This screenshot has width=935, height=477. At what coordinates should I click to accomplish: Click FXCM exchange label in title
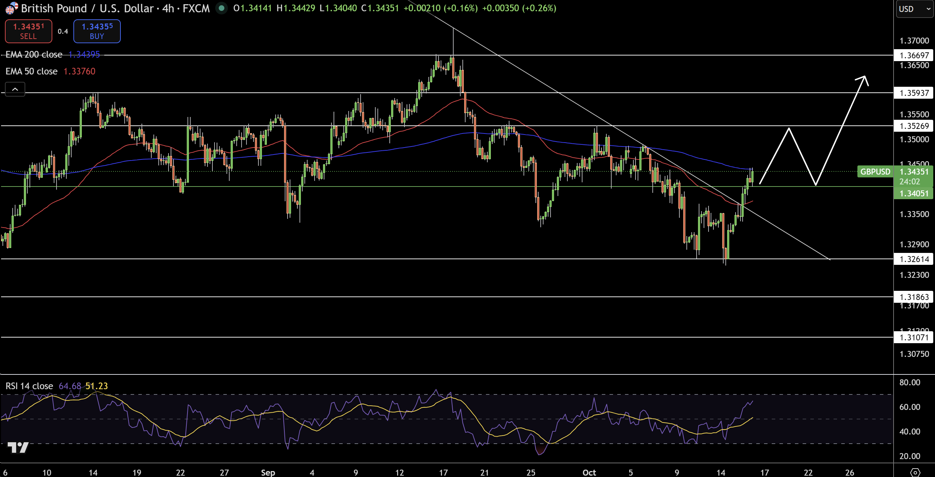coord(196,8)
